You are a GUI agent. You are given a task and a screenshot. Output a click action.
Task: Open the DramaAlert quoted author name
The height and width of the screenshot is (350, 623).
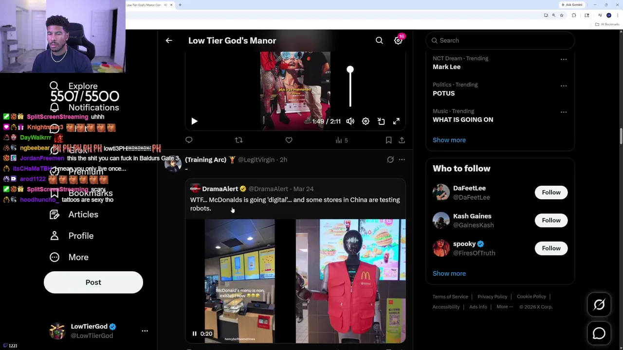(220, 189)
